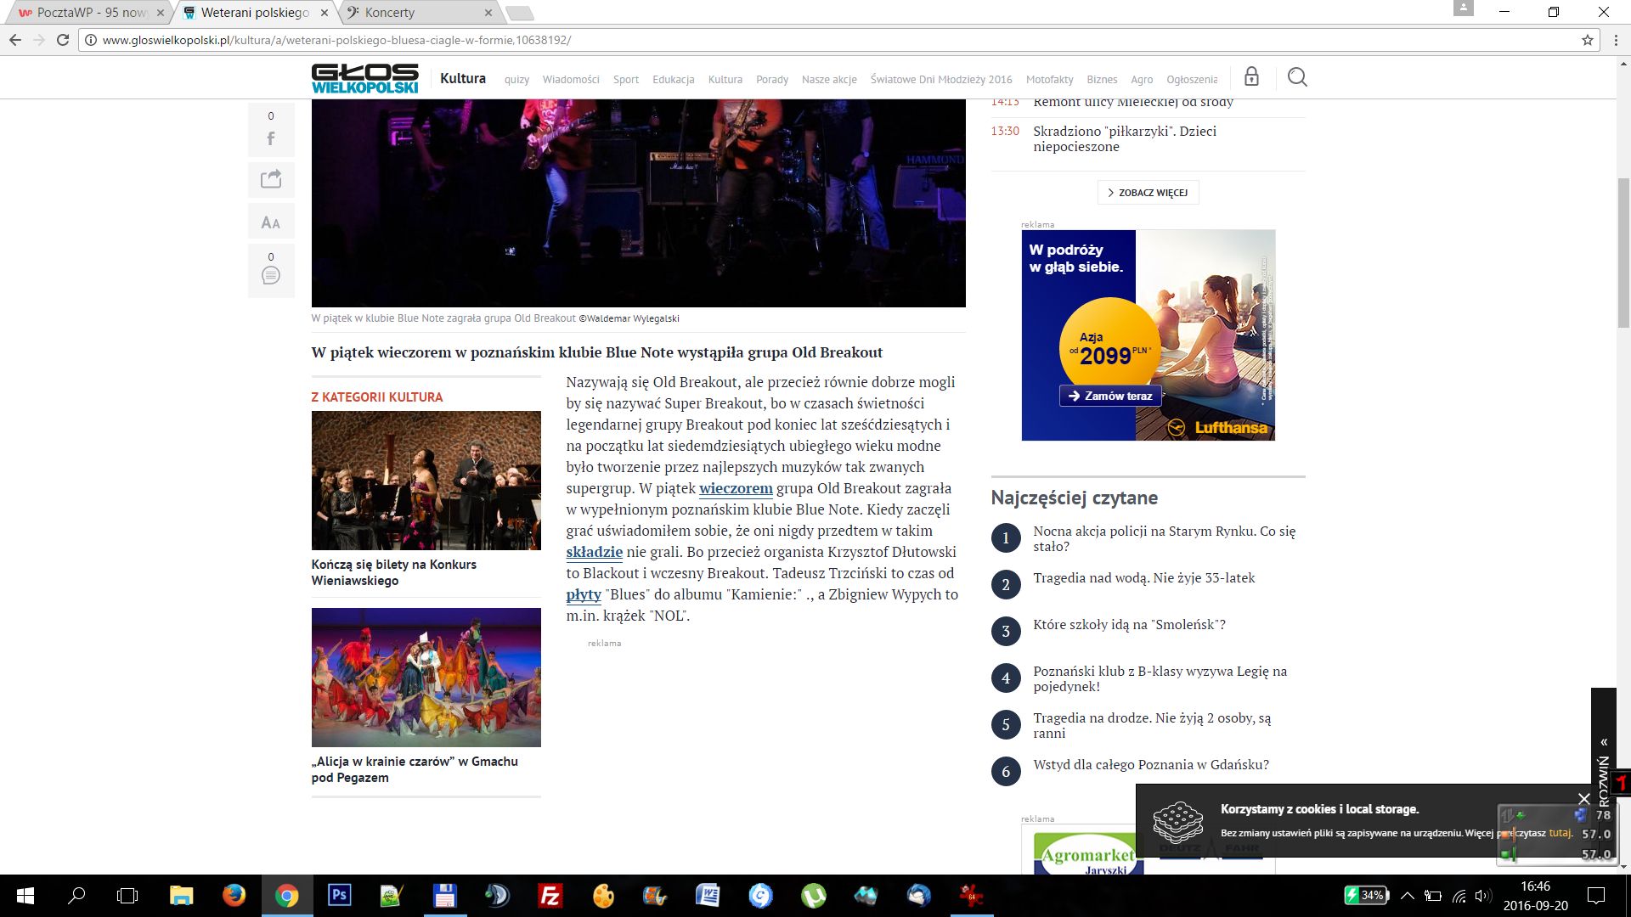Open the Wiadomości section
Image resolution: width=1631 pixels, height=917 pixels.
pyautogui.click(x=571, y=80)
